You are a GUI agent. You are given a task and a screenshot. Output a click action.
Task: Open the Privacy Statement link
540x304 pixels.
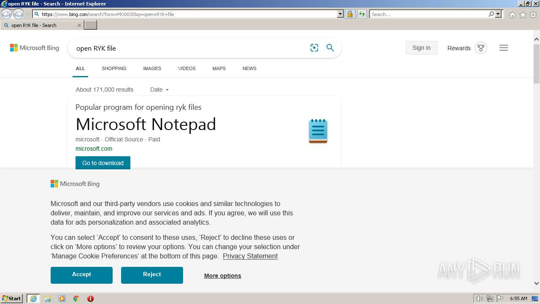point(250,256)
